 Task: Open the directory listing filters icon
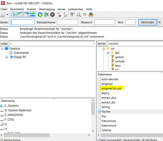[72, 14]
